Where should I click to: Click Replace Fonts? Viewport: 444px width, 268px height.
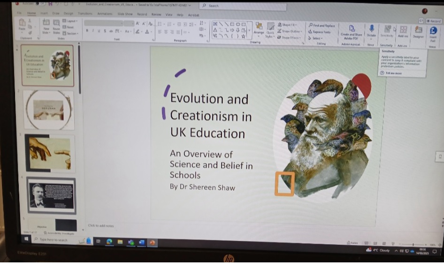[x=320, y=32]
